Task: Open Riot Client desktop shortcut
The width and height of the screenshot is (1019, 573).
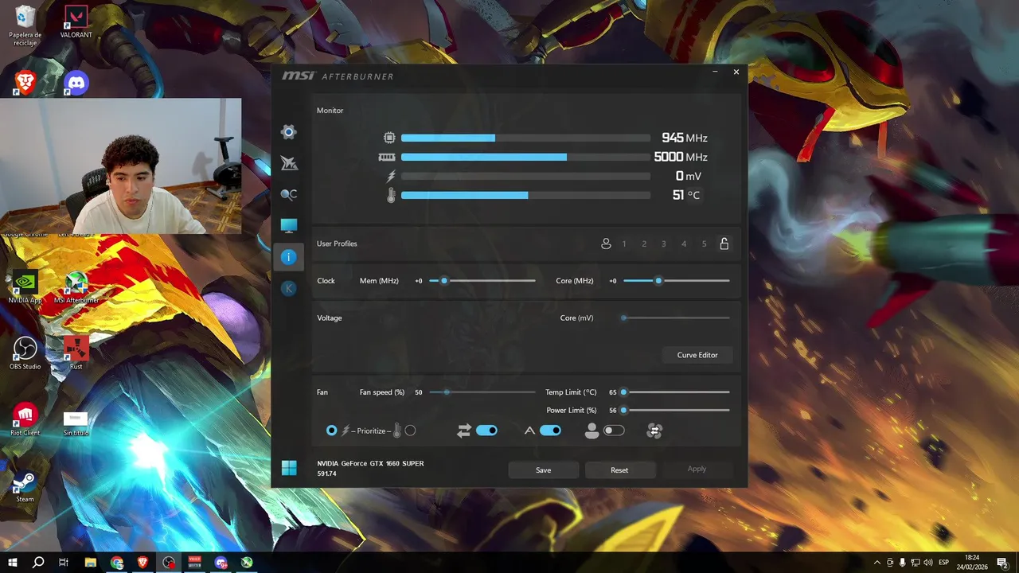Action: (25, 419)
